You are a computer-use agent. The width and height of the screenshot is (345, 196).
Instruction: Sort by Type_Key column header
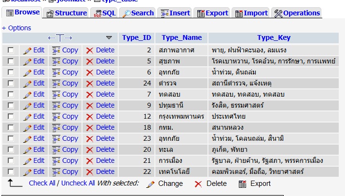click(274, 37)
